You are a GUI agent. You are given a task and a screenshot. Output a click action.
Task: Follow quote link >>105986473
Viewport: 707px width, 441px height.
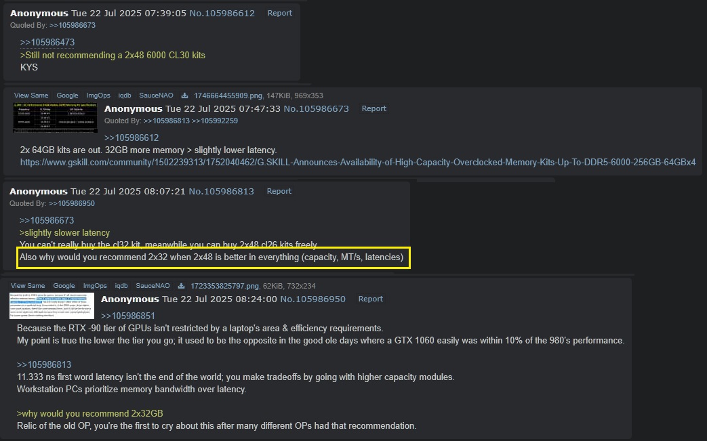[47, 43]
